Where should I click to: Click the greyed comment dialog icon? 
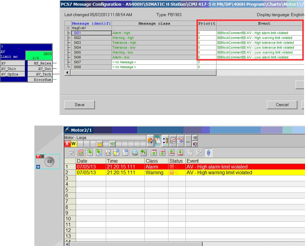click(190, 153)
